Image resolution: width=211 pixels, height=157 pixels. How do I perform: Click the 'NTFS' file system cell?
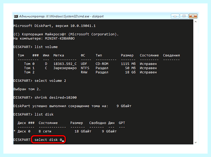[85, 68]
